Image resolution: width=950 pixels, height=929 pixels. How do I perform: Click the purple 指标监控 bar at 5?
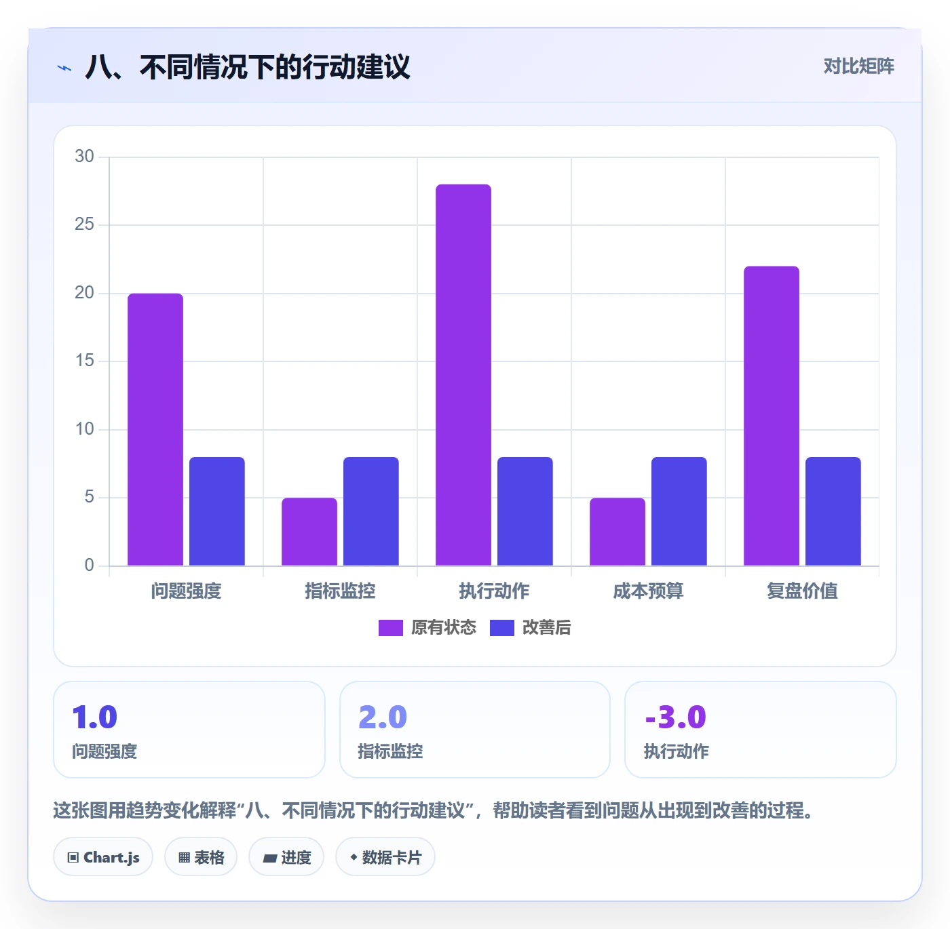(x=309, y=532)
